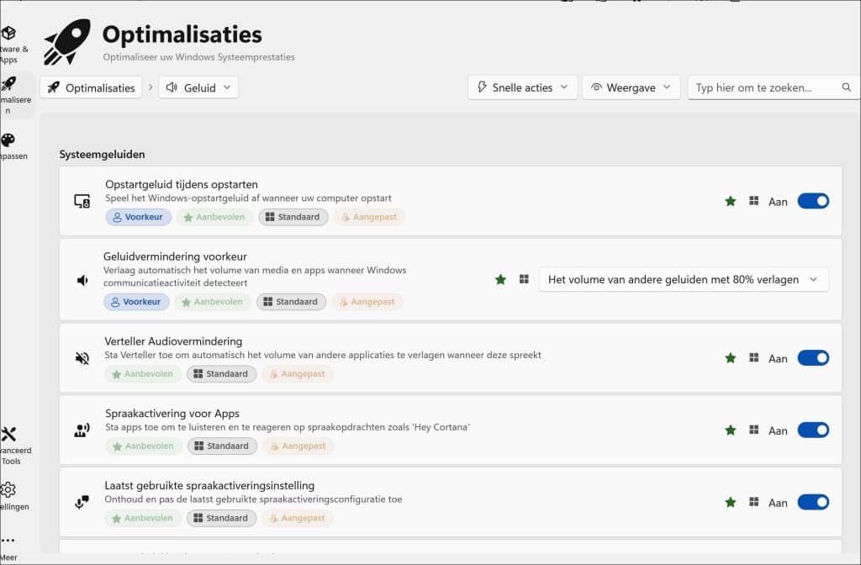The width and height of the screenshot is (861, 565).
Task: Click the 'Geluidvermindering voorkeur' title
Action: pos(175,256)
